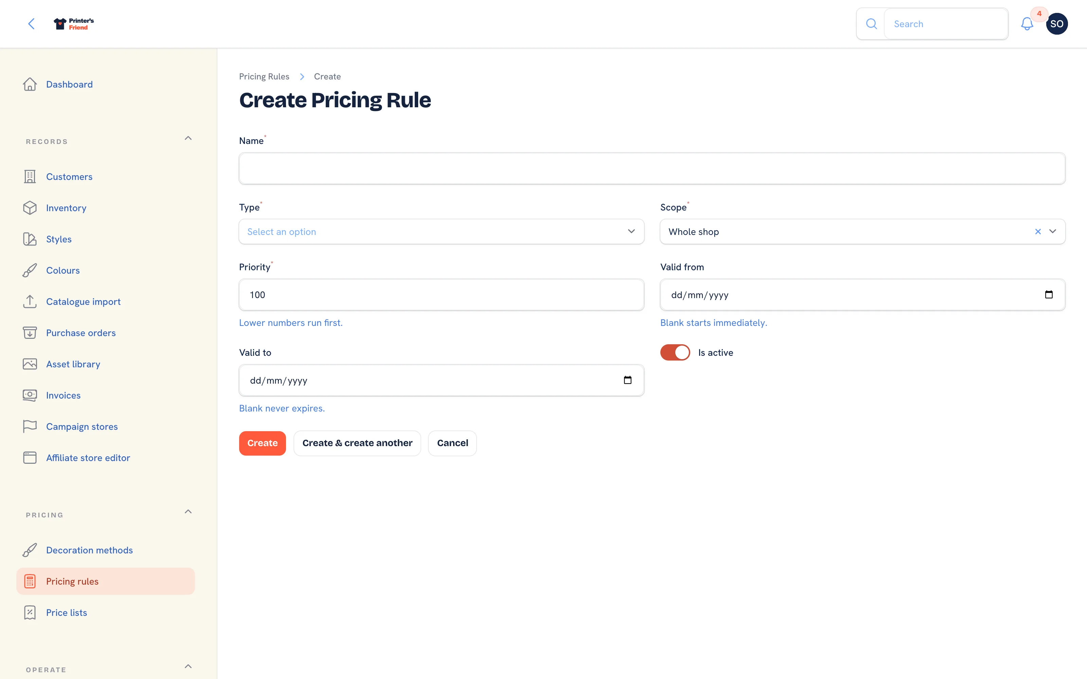1087x679 pixels.
Task: Click the Customers building icon
Action: (30, 177)
